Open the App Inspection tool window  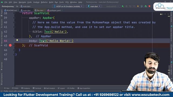click(84, 88)
